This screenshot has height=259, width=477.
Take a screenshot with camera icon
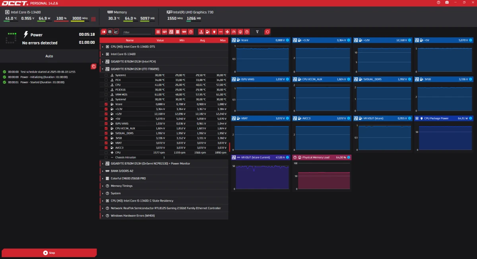point(447,2)
